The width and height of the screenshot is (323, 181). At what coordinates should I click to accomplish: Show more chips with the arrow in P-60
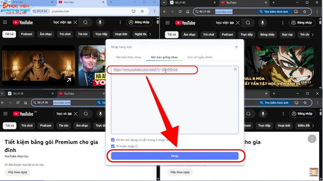(313, 35)
